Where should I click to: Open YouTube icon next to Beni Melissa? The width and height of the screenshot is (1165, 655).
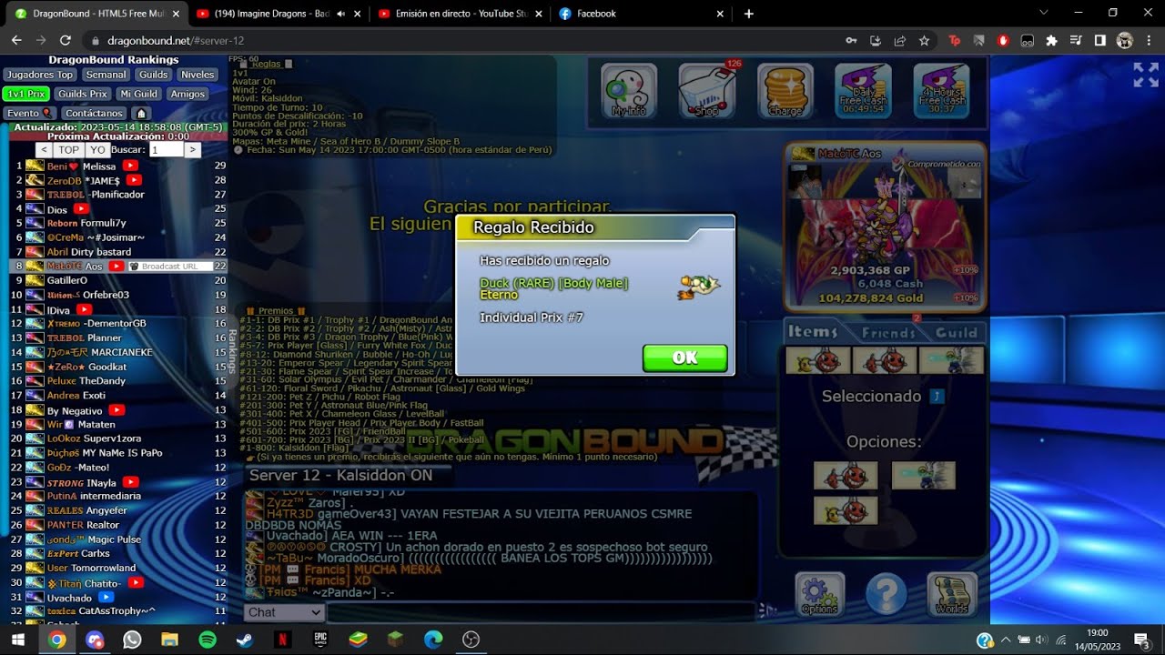[130, 166]
